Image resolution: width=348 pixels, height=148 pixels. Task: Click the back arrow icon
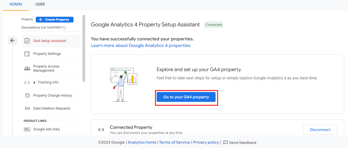click(x=12, y=41)
